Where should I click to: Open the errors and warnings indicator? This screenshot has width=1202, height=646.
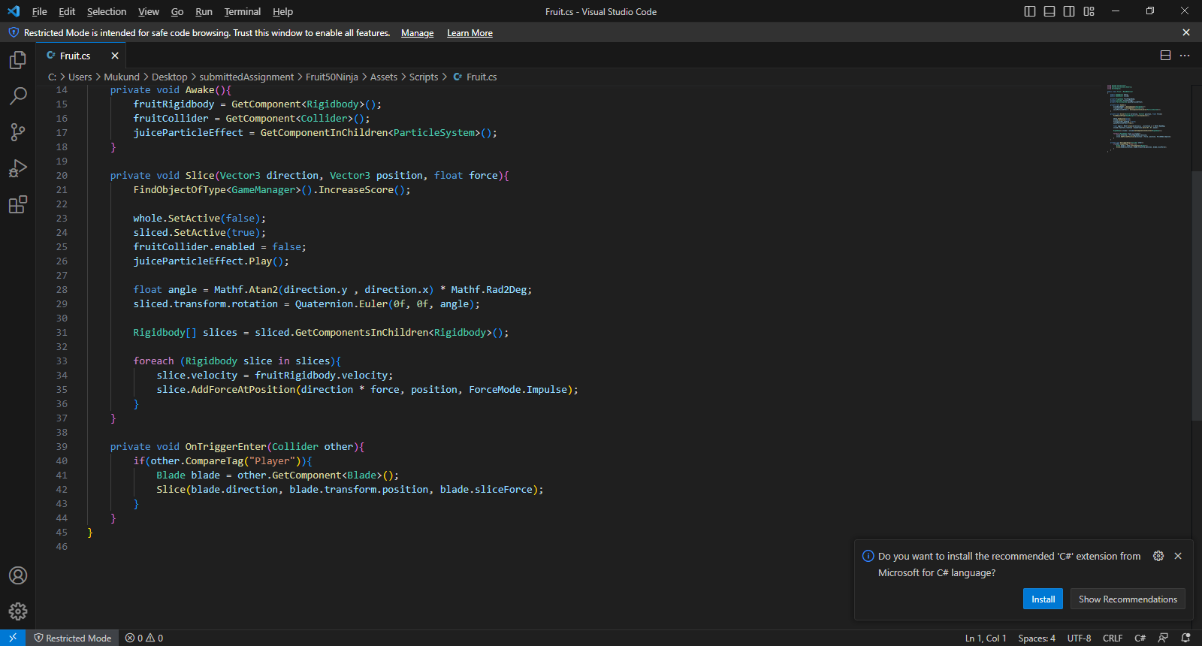tap(144, 638)
